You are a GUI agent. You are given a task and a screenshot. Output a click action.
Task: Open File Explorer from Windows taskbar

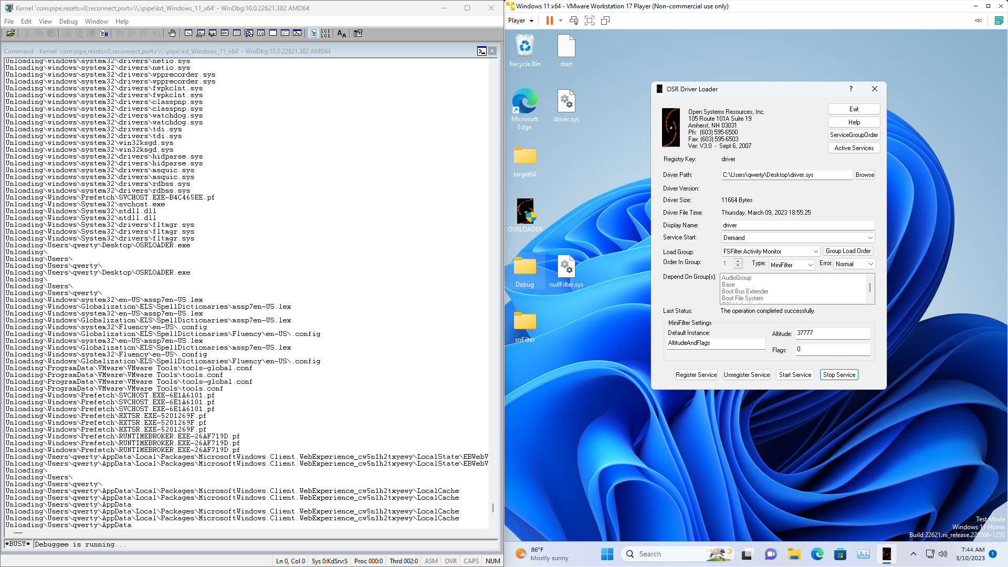click(x=794, y=554)
